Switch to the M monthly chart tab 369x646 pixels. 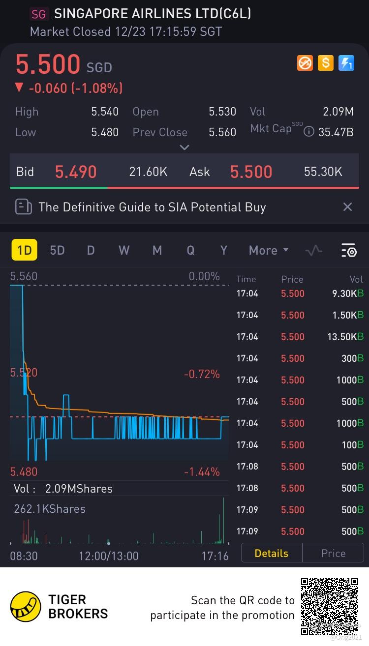click(157, 250)
